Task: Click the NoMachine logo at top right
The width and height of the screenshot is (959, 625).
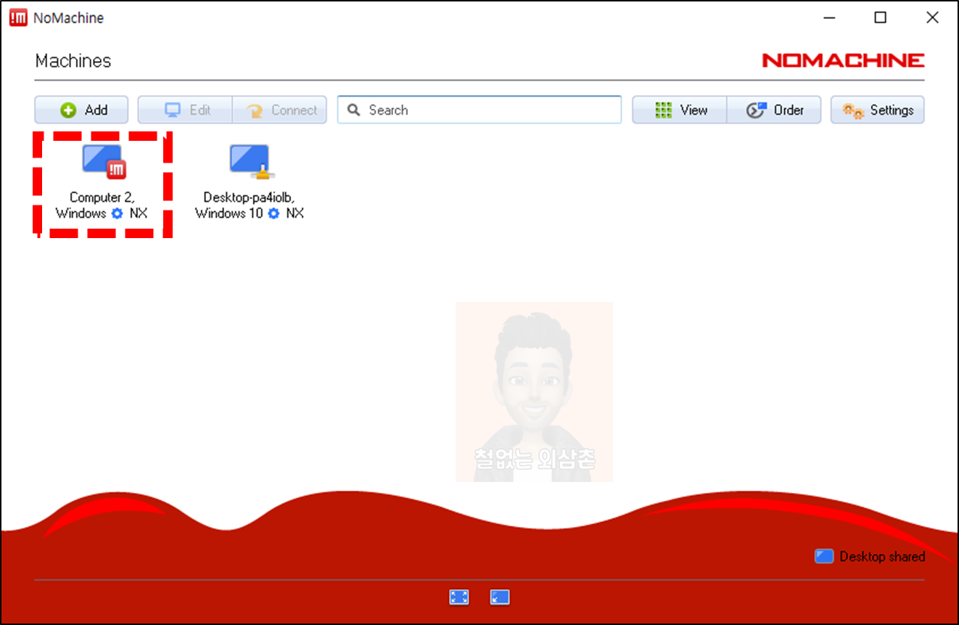Action: tap(843, 60)
